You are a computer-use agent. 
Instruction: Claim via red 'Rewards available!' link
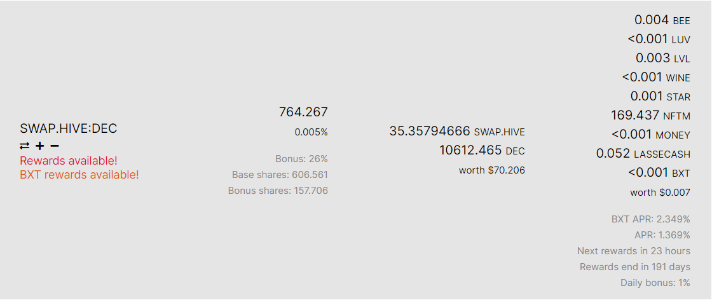(69, 161)
